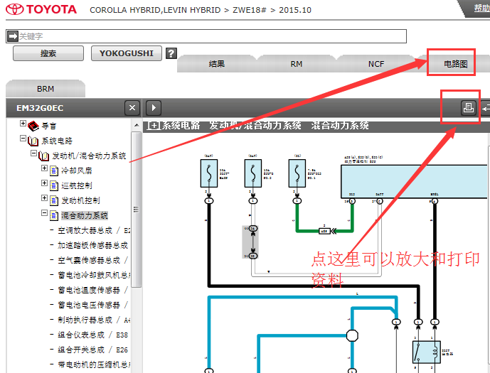Image resolution: width=490 pixels, height=373 pixels.
Task: Click the tree panel scrollbar up arrow
Action: (137, 125)
